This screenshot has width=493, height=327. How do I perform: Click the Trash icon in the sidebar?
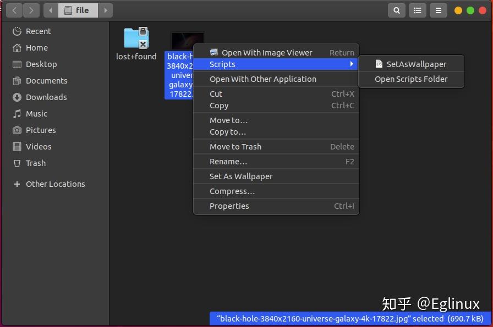tap(17, 163)
